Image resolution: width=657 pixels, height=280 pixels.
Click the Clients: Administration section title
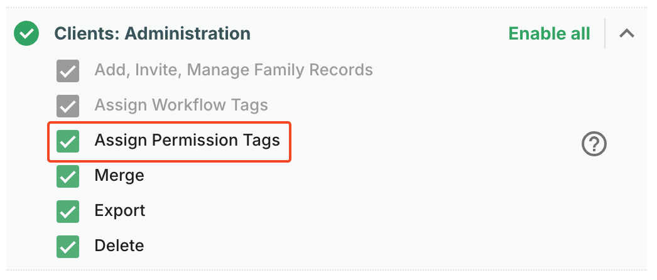[153, 33]
